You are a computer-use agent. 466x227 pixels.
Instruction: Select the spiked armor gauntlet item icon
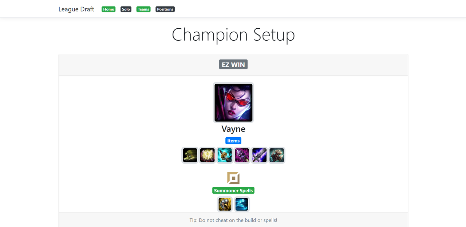pos(277,155)
